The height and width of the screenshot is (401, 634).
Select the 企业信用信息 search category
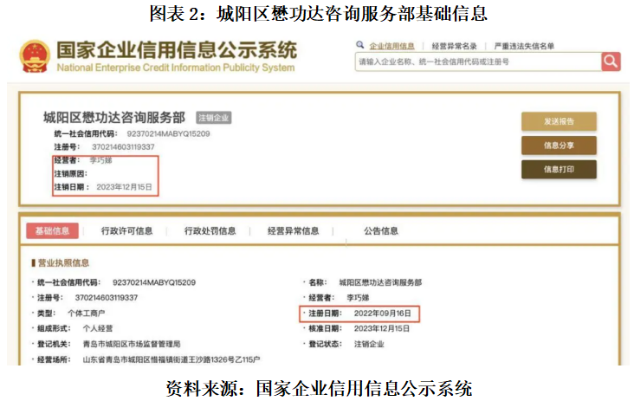pyautogui.click(x=392, y=46)
